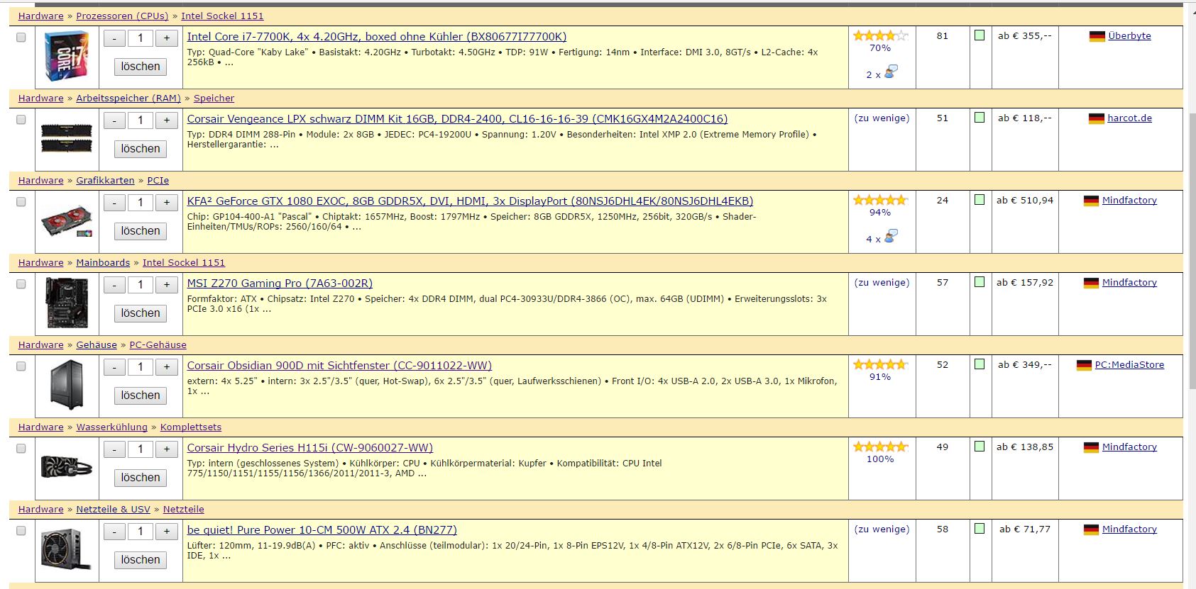1196x589 pixels.
Task: Focus quantity field of Corsair Hydro H115i
Action: tap(141, 449)
